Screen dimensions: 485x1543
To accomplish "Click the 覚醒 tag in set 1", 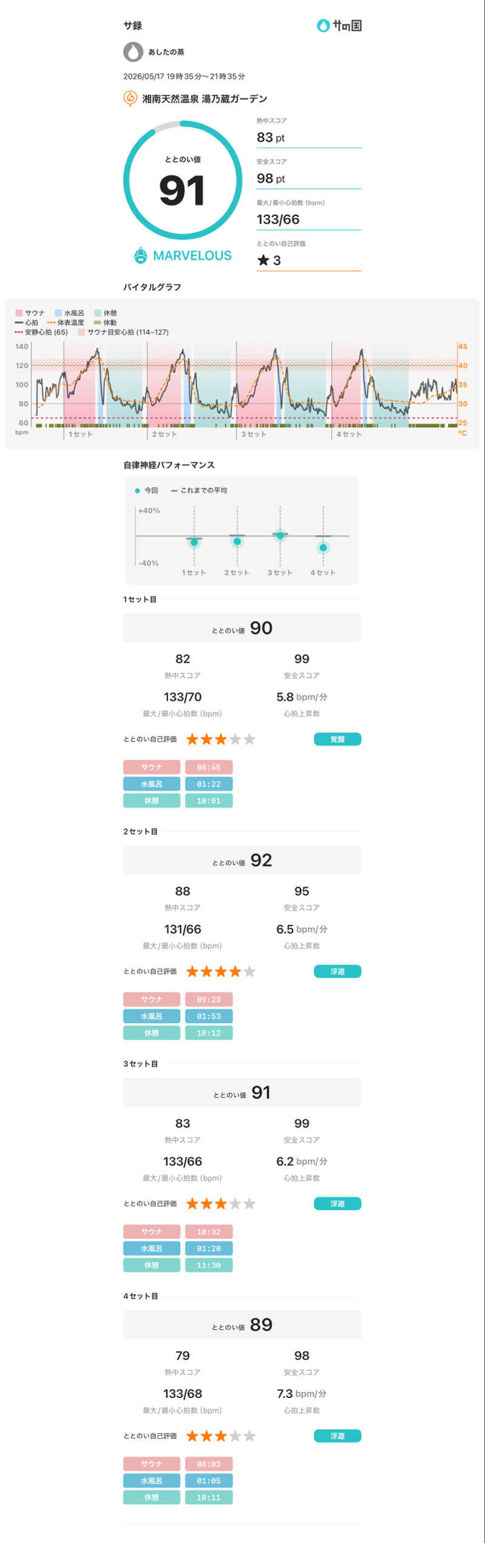I will click(337, 739).
